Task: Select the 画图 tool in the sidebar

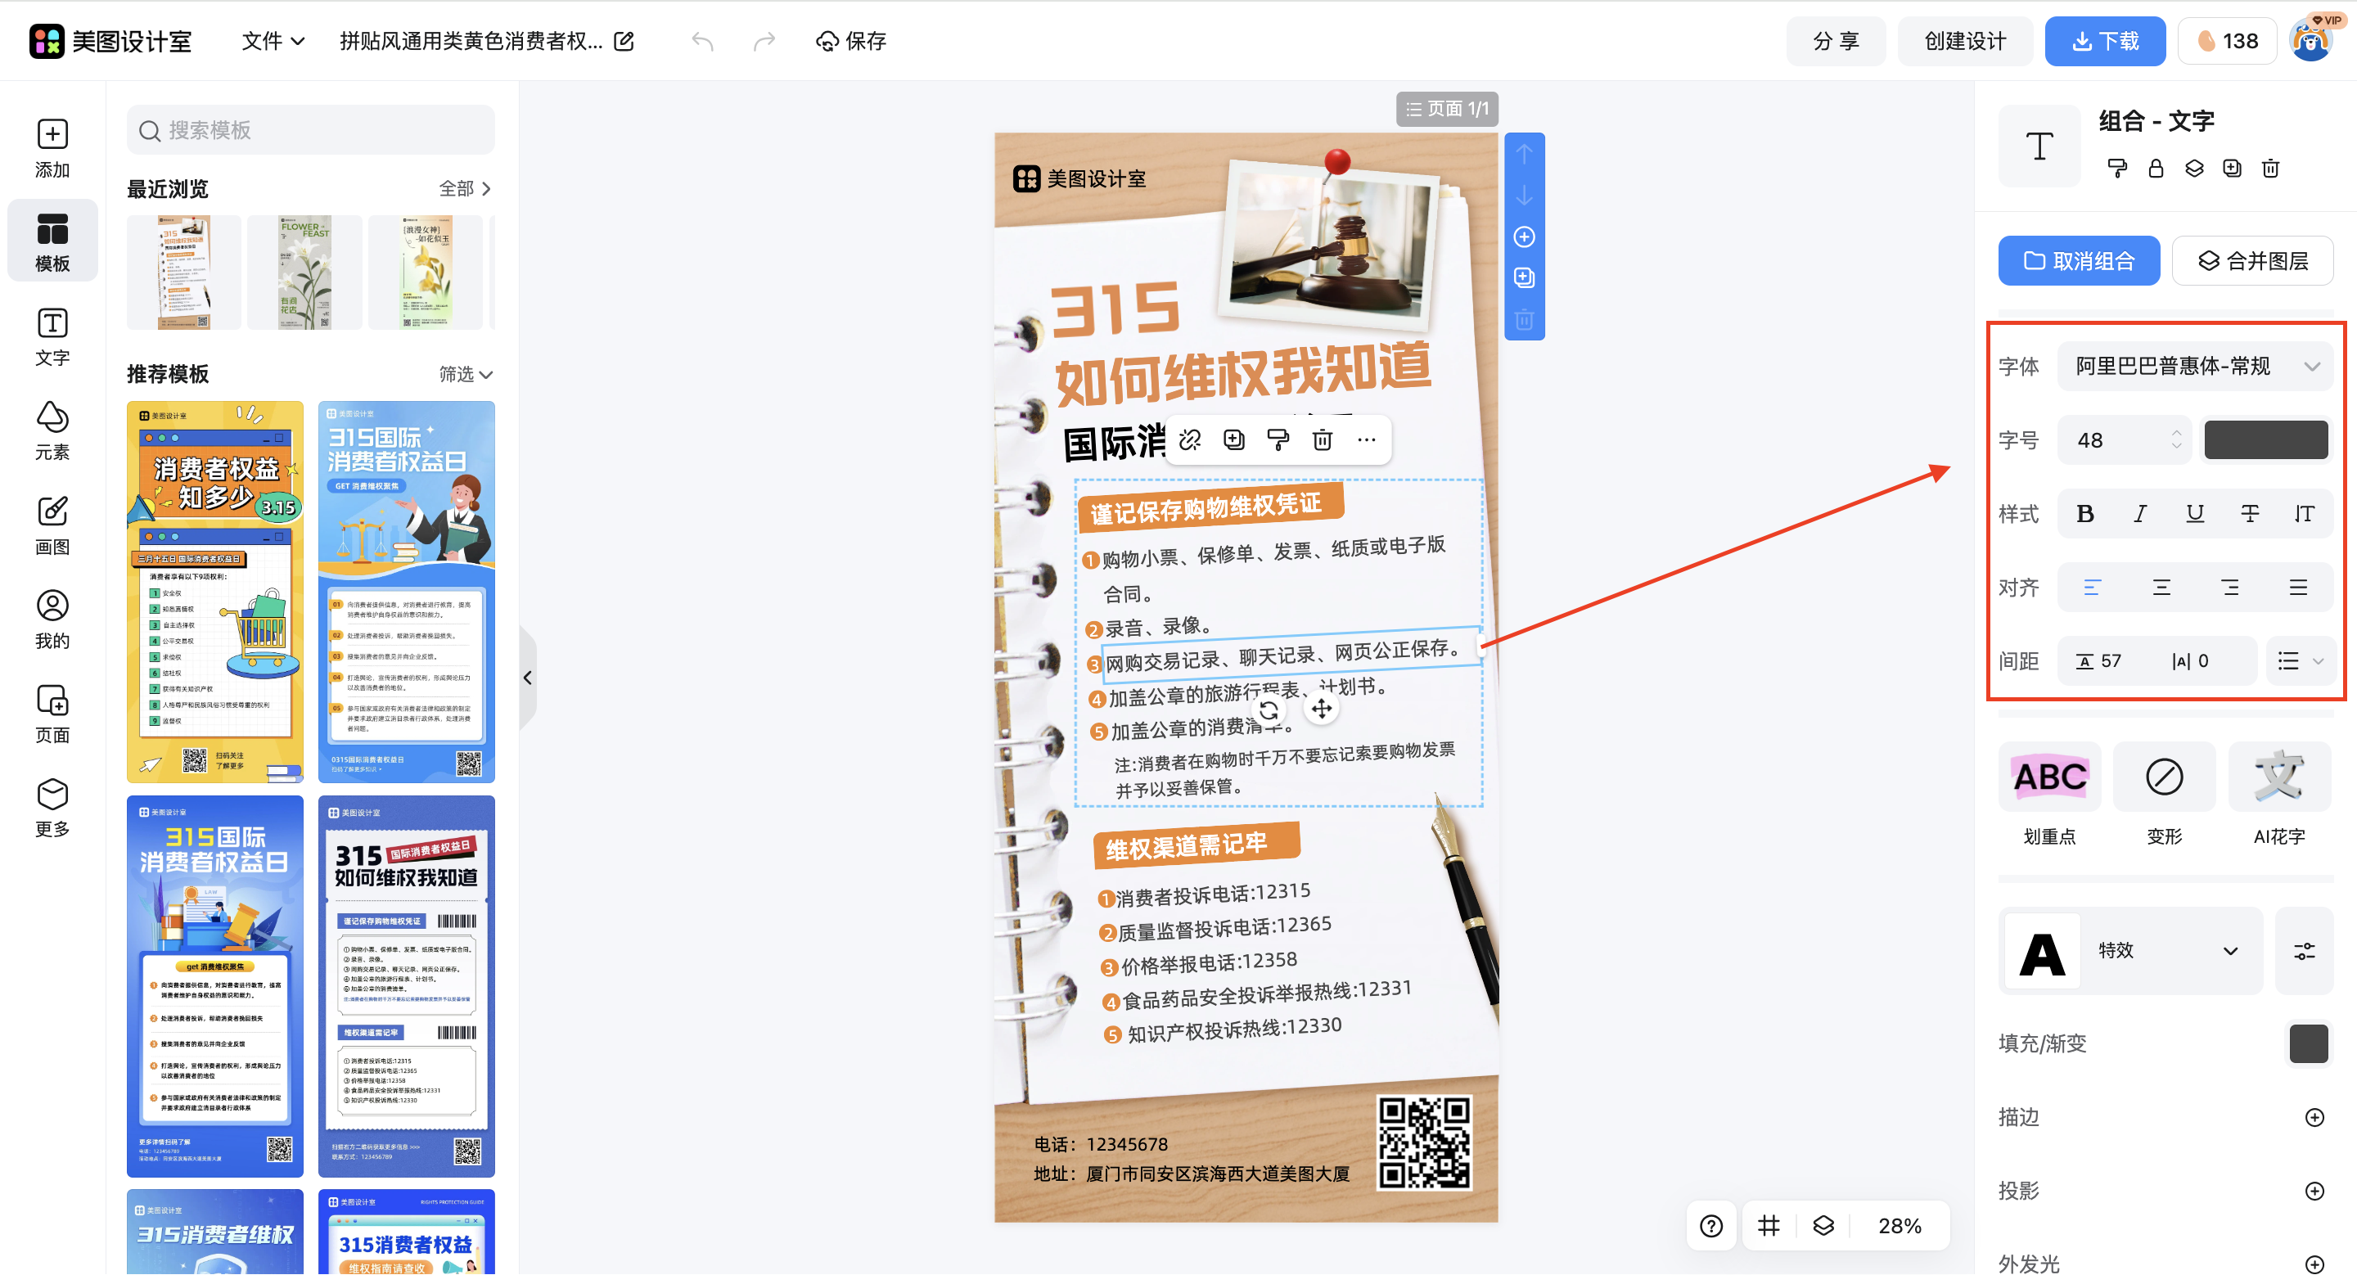Action: point(52,523)
